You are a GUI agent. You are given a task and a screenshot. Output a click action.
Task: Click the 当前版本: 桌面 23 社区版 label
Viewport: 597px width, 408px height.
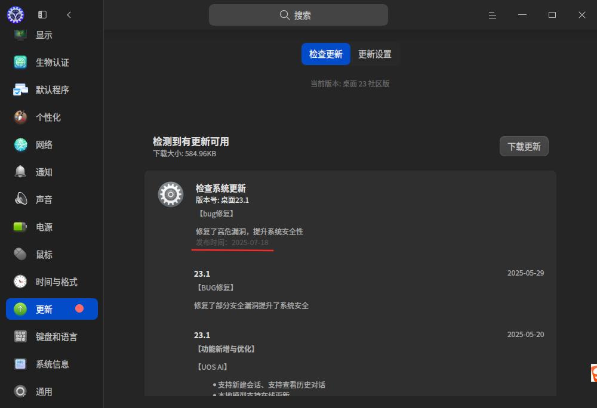(350, 84)
